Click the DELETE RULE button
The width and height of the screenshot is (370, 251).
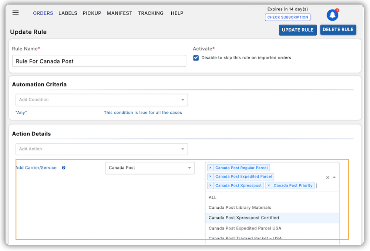point(338,30)
